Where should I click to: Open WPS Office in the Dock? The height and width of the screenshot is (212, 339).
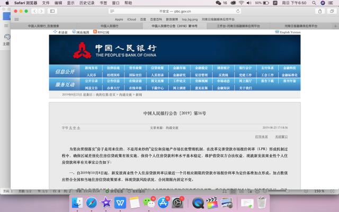click(120, 202)
